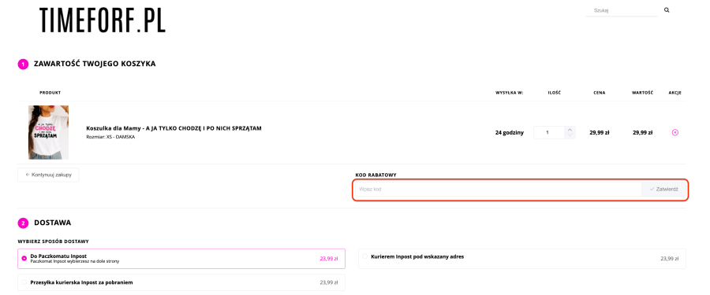Screen dimensions: 710x295
Task: Click the Paczkomat Inpost note under first option
Action: click(x=75, y=261)
